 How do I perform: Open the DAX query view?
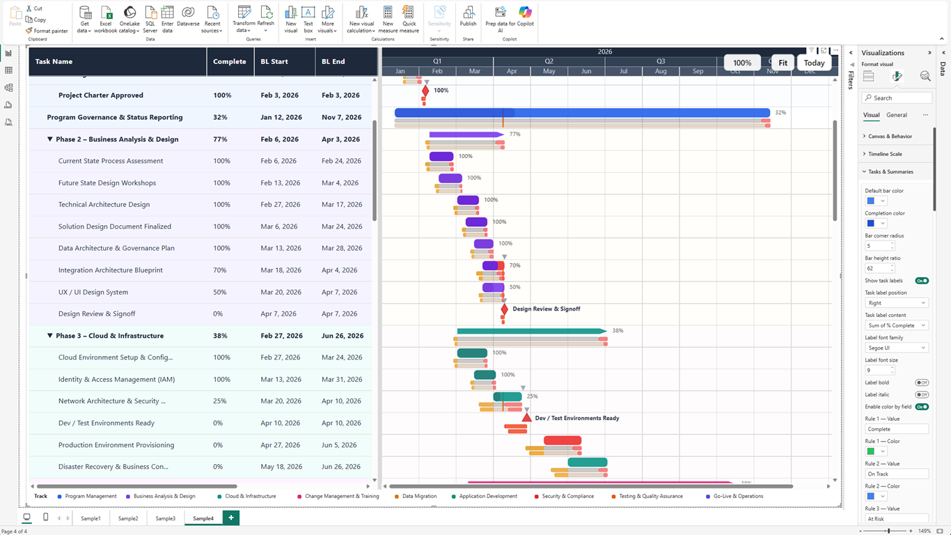(x=10, y=104)
